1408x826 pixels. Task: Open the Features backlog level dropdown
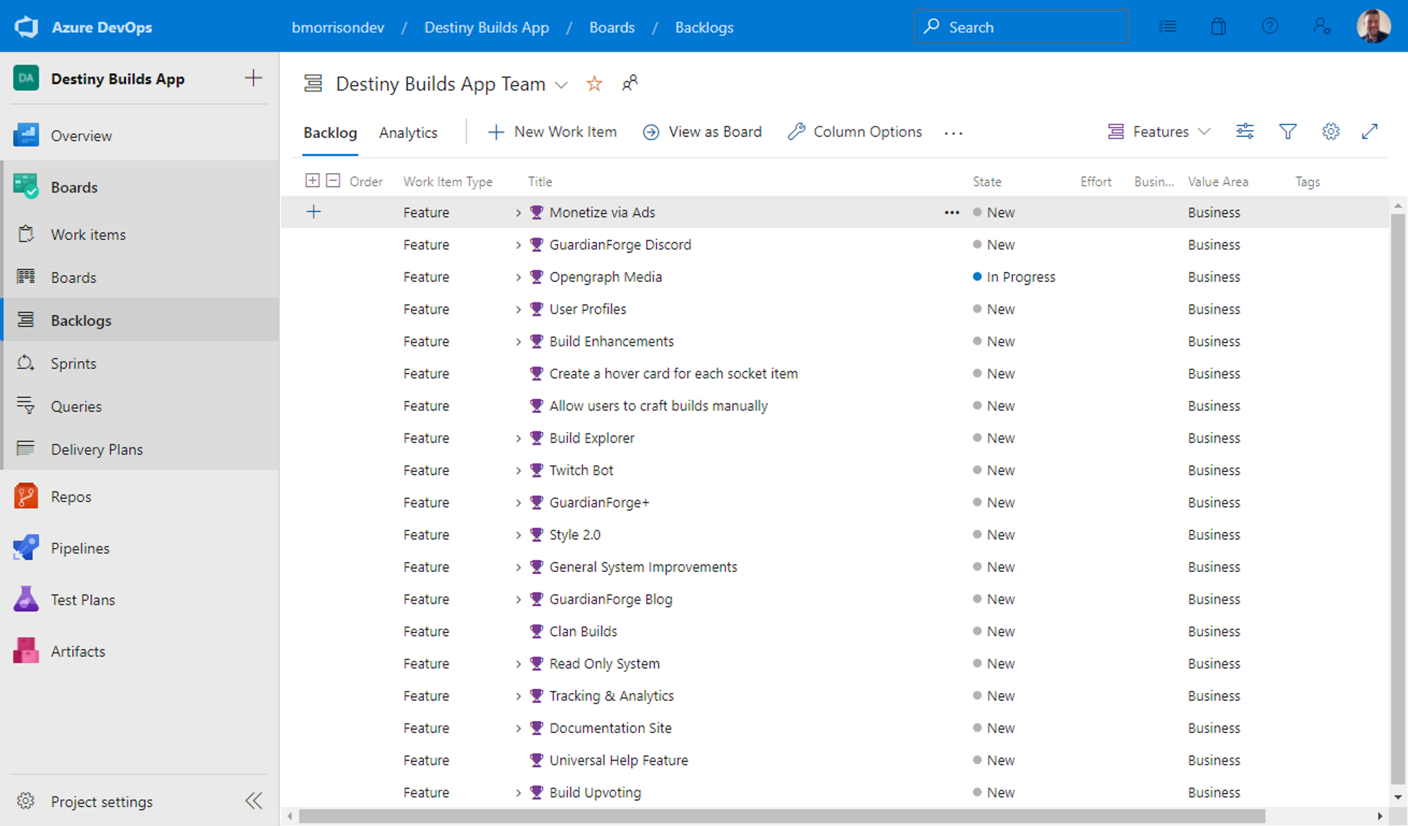point(1159,132)
